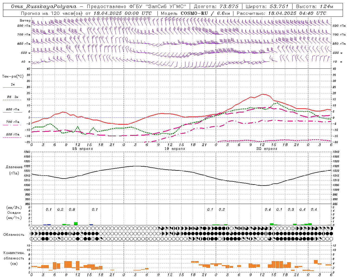Image resolution: width=347 pixels, height=277 pixels.
Task: Click 40 at the top of the left temperature axis
Action: coord(28,69)
